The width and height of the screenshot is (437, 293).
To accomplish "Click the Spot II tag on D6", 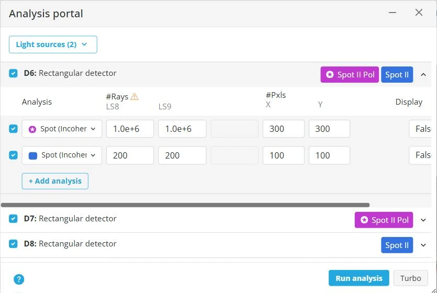I will click(397, 75).
